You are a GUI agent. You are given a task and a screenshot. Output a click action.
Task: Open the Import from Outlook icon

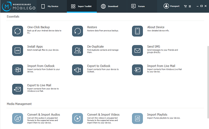point(18,70)
